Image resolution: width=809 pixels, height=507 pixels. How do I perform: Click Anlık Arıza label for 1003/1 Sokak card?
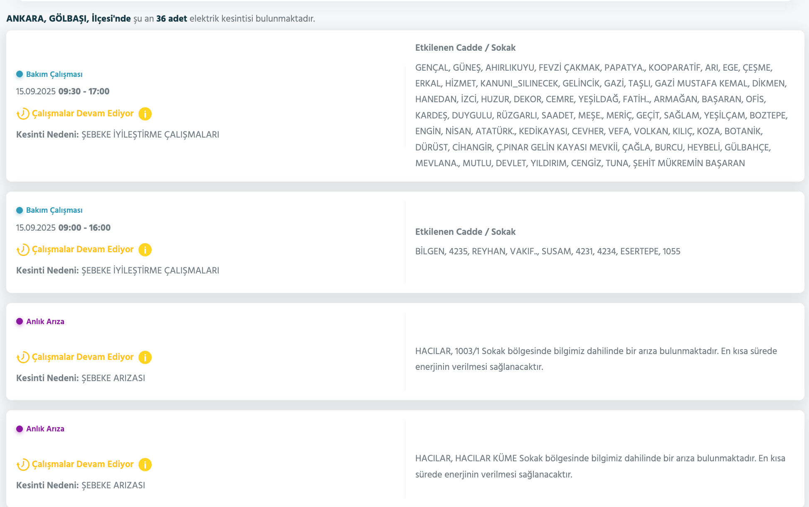(x=45, y=322)
